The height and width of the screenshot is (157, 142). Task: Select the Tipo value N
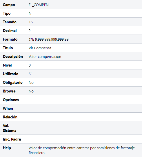pyautogui.click(x=30, y=14)
